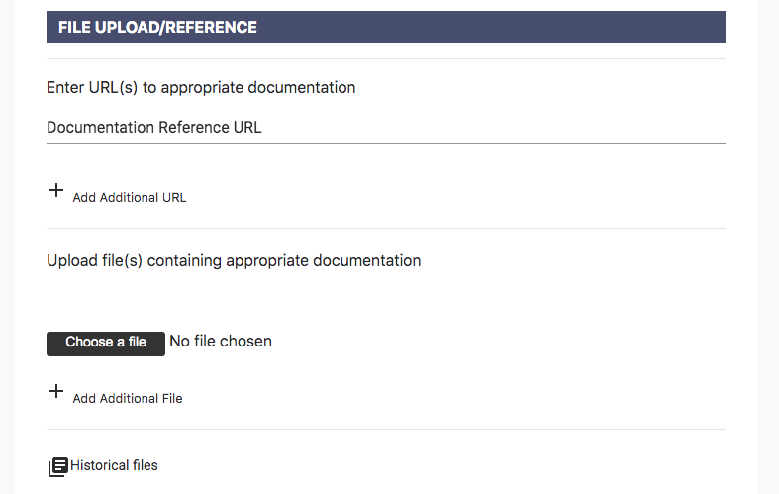Click the divider line above Historical files

[386, 430]
